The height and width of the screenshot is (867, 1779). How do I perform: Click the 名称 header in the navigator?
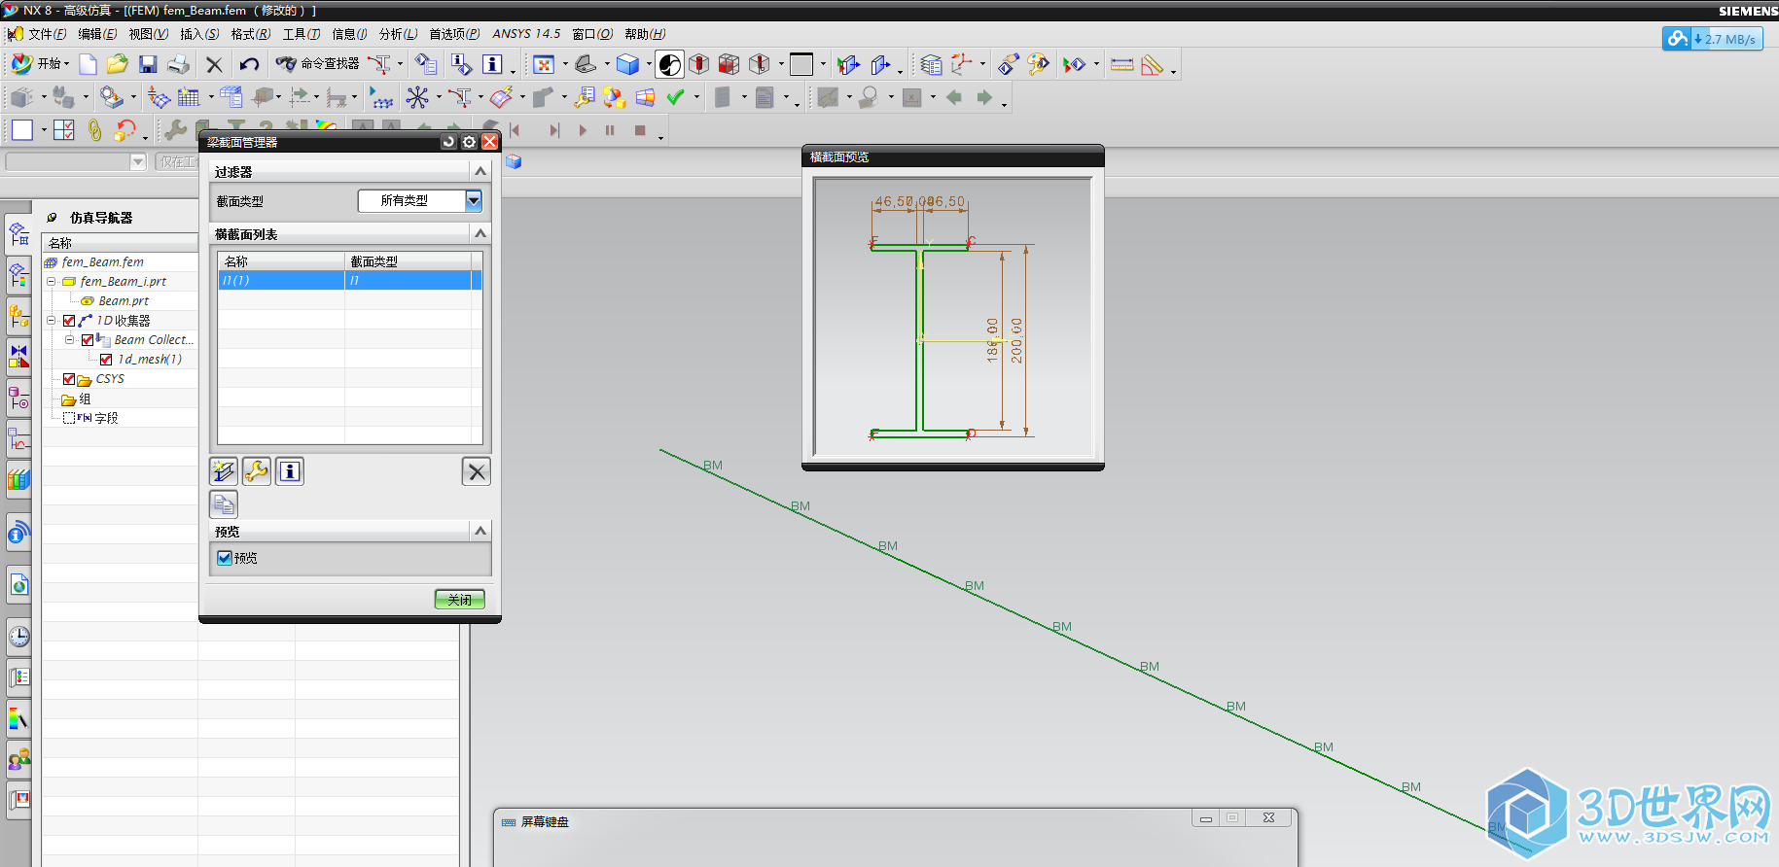click(x=120, y=243)
